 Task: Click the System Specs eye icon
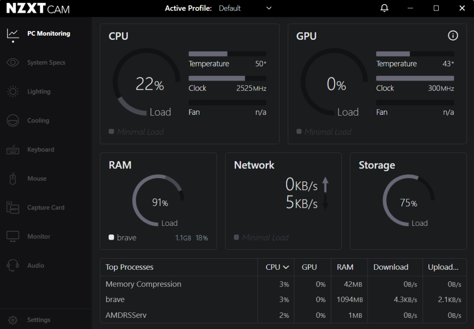click(x=13, y=62)
